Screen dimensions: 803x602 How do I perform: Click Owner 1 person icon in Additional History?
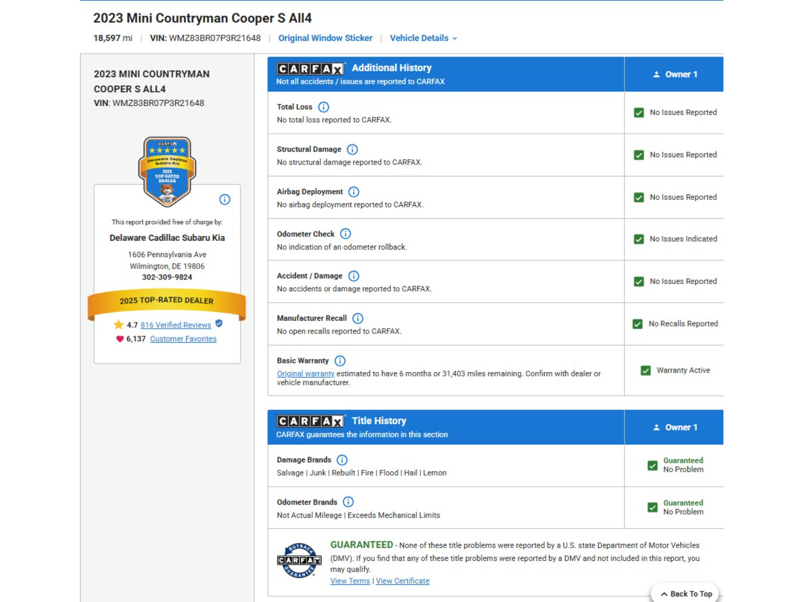(656, 74)
